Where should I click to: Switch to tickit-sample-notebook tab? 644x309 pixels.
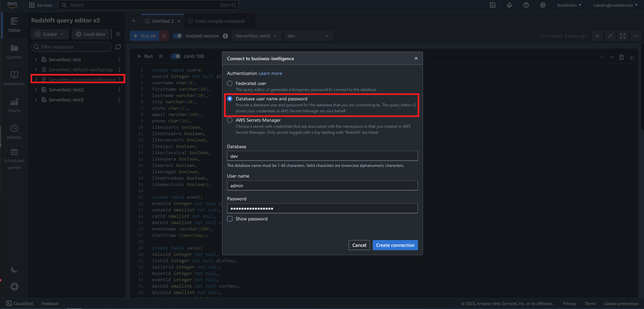(x=220, y=21)
